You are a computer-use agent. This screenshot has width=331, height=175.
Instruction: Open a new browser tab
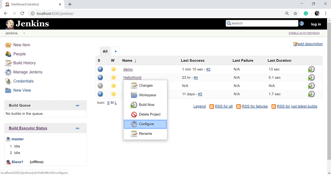70,4
